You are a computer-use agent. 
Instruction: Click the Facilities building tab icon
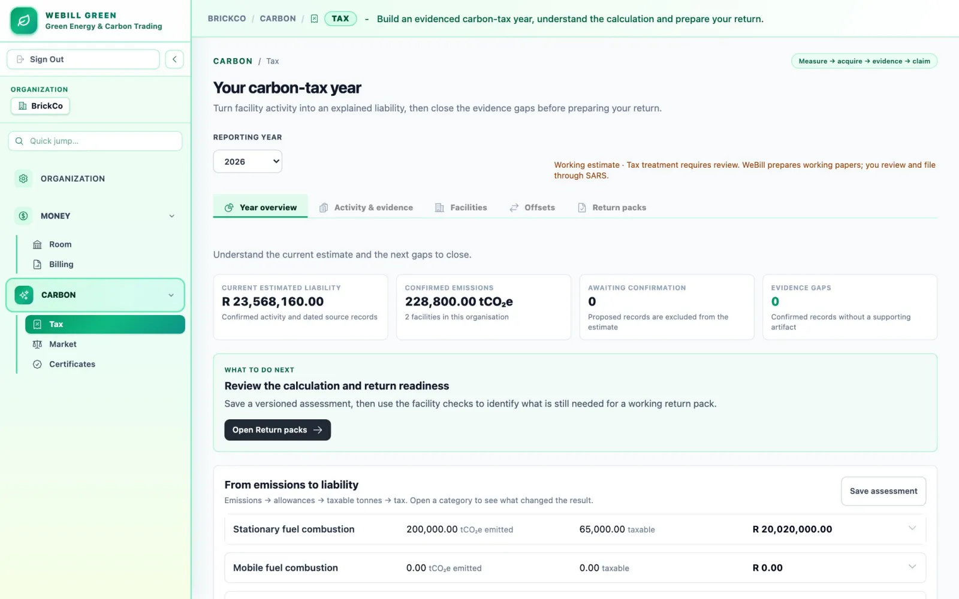pyautogui.click(x=439, y=208)
